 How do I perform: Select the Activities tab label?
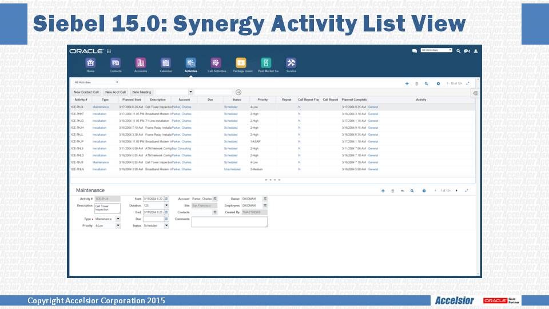click(190, 72)
